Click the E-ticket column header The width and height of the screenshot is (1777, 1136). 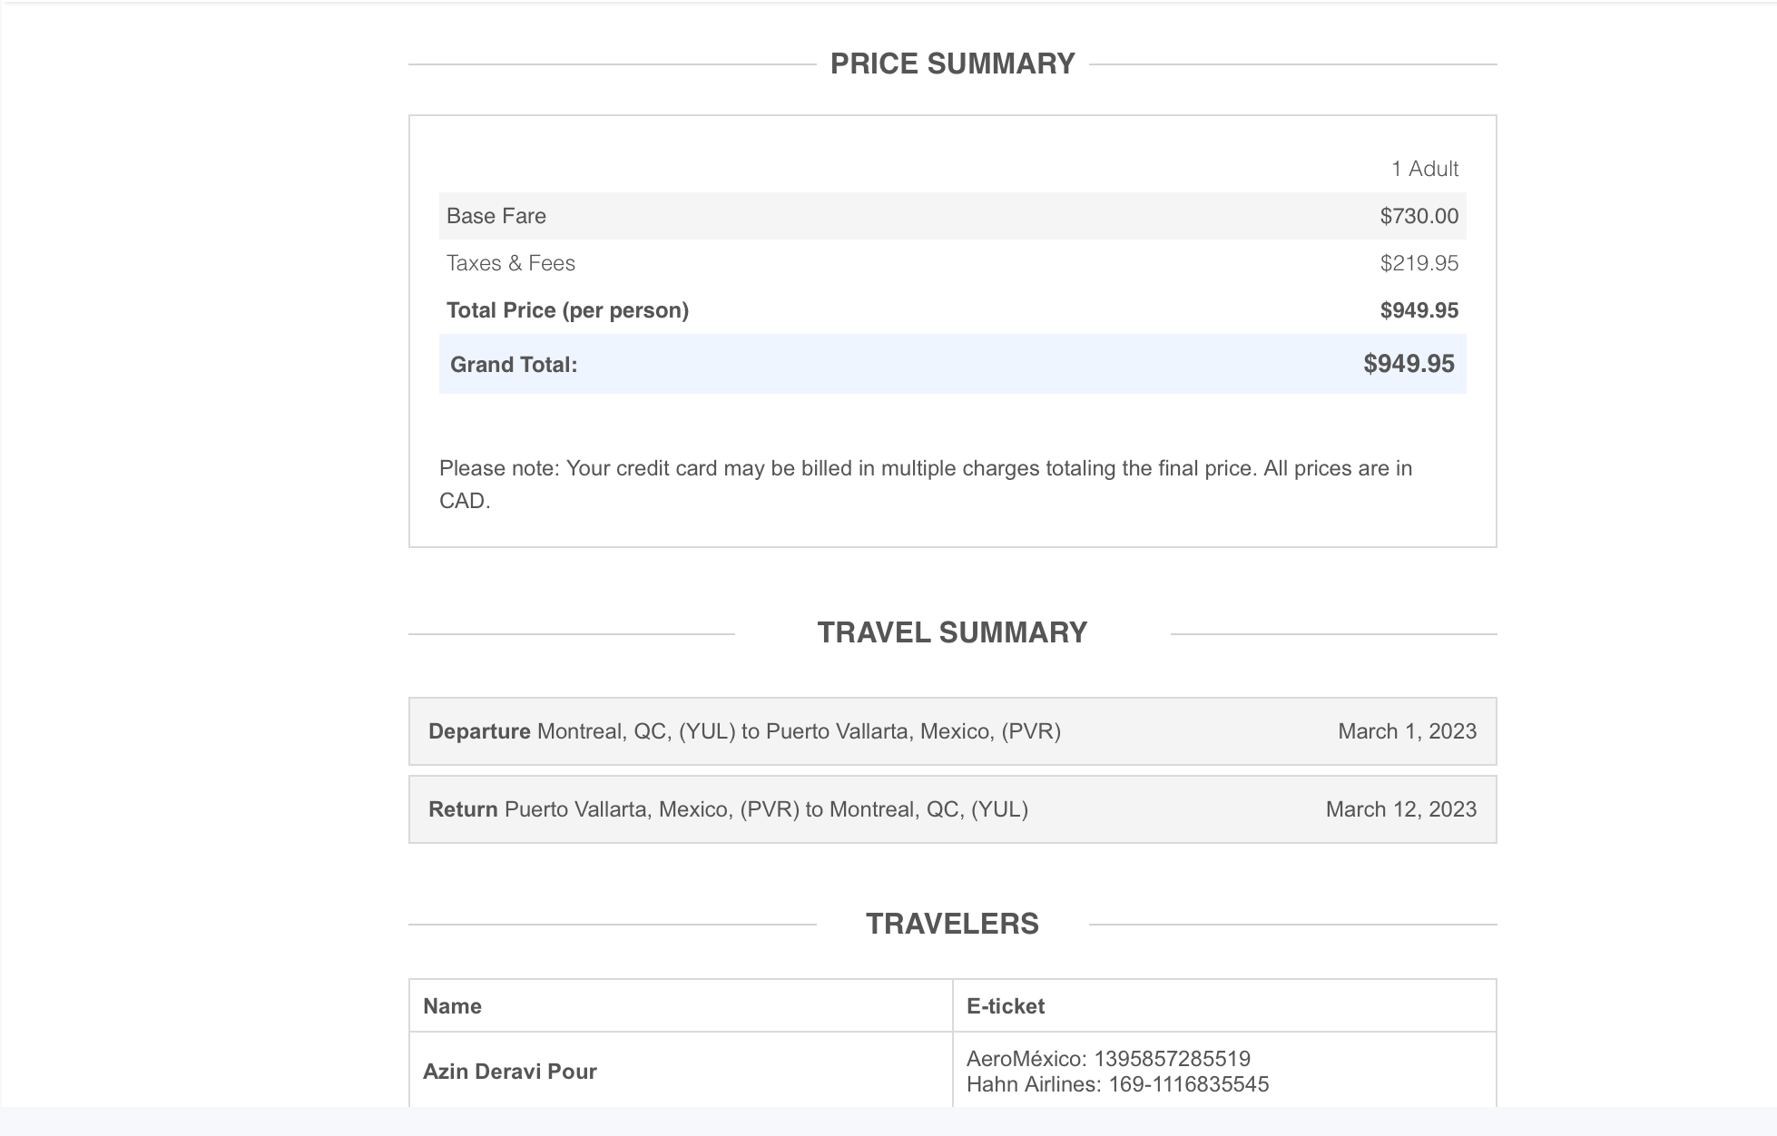pos(1006,1006)
